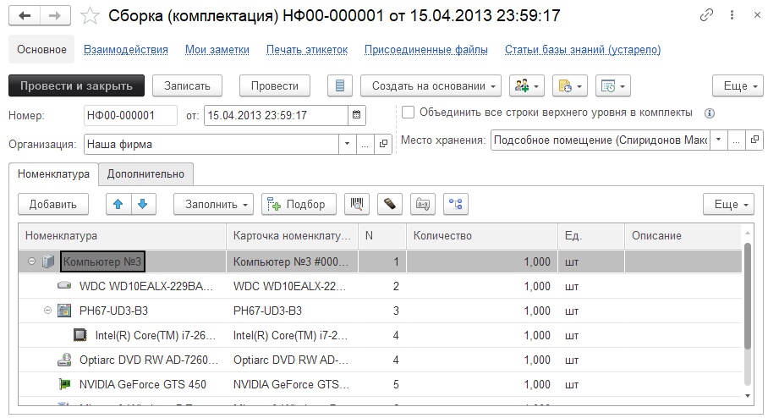
Task: Open the 'Присоединенные файлы' section
Action: (425, 50)
